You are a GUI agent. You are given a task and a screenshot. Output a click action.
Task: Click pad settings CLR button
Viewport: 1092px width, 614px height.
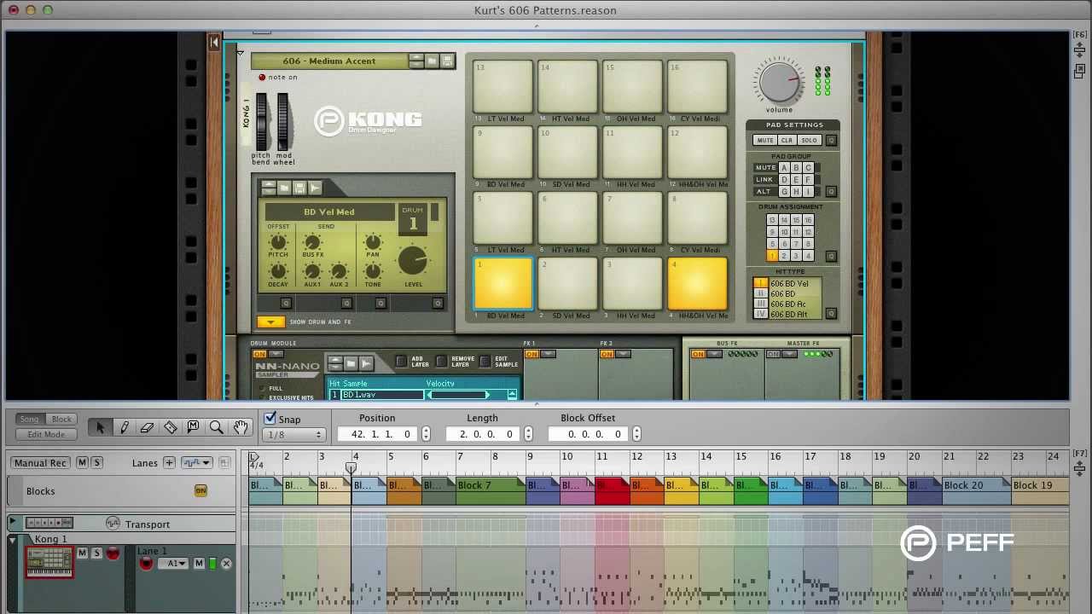point(787,140)
